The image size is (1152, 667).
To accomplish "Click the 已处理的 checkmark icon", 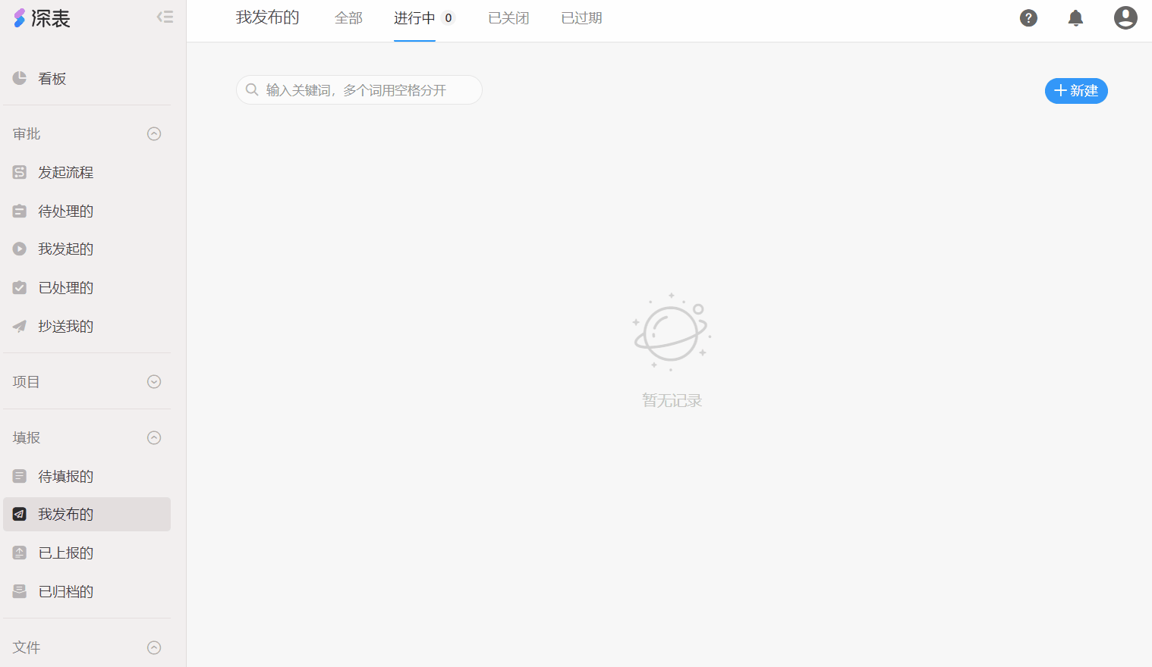I will (x=20, y=288).
